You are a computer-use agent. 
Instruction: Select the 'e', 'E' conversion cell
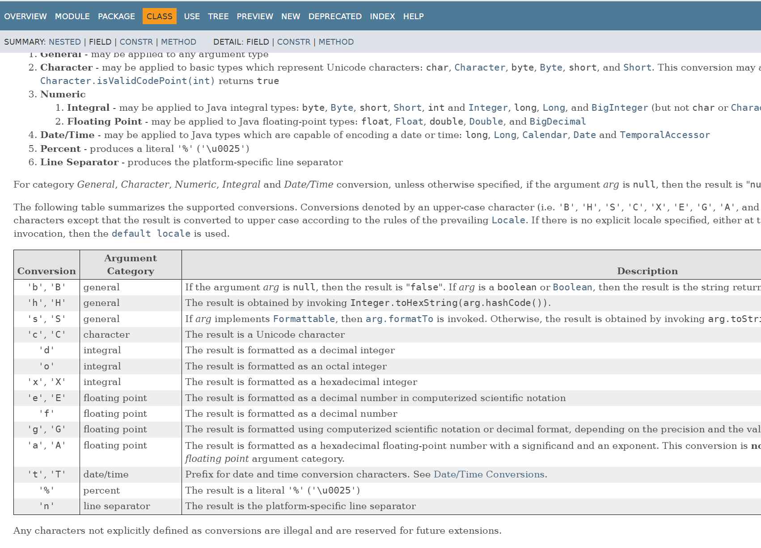(47, 398)
